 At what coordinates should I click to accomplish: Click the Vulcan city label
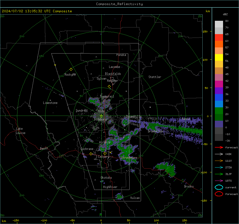[135, 198]
